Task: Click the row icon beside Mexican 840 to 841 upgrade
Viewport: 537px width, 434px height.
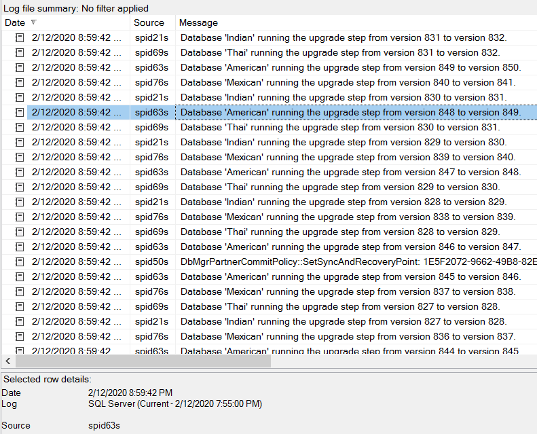Action: [x=20, y=82]
